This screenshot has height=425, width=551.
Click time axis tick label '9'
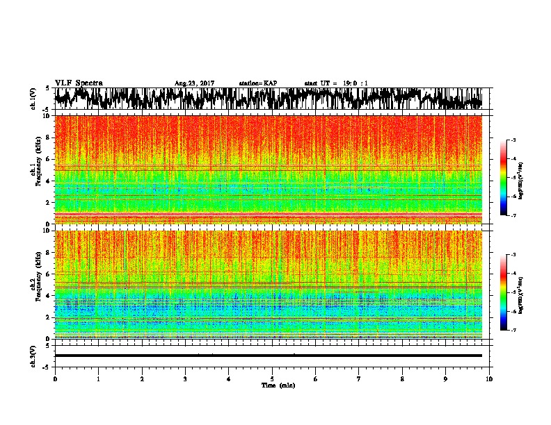click(445, 379)
